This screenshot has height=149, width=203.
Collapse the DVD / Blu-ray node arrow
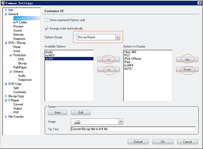coord(6,43)
